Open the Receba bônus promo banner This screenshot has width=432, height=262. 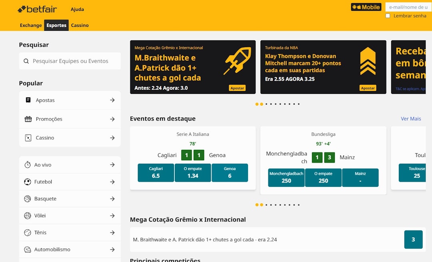click(408, 67)
